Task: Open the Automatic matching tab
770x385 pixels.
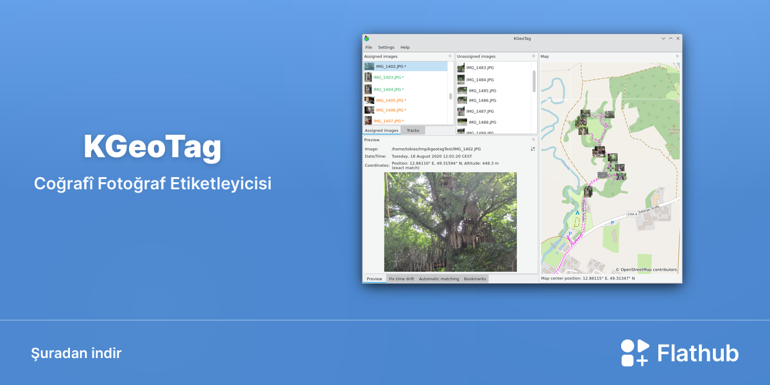Action: tap(439, 279)
